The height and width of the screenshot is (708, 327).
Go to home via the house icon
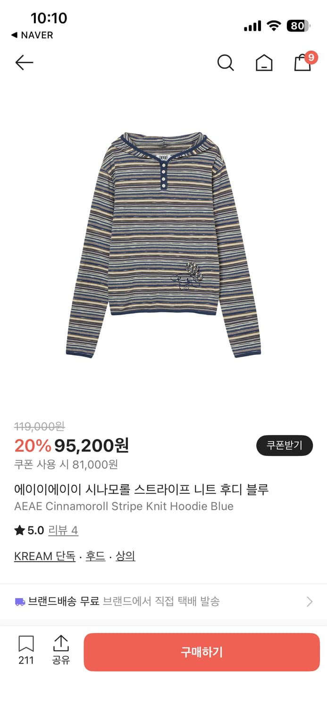(x=264, y=62)
